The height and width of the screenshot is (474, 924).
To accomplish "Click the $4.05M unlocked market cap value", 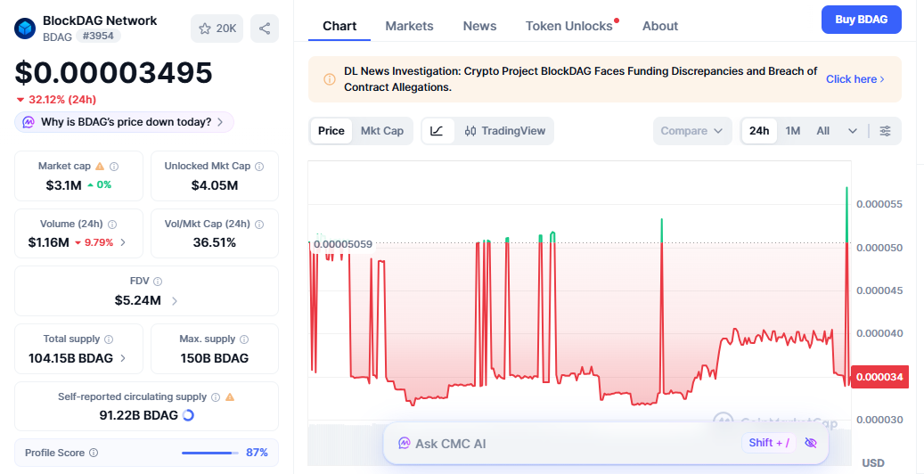I will click(215, 185).
